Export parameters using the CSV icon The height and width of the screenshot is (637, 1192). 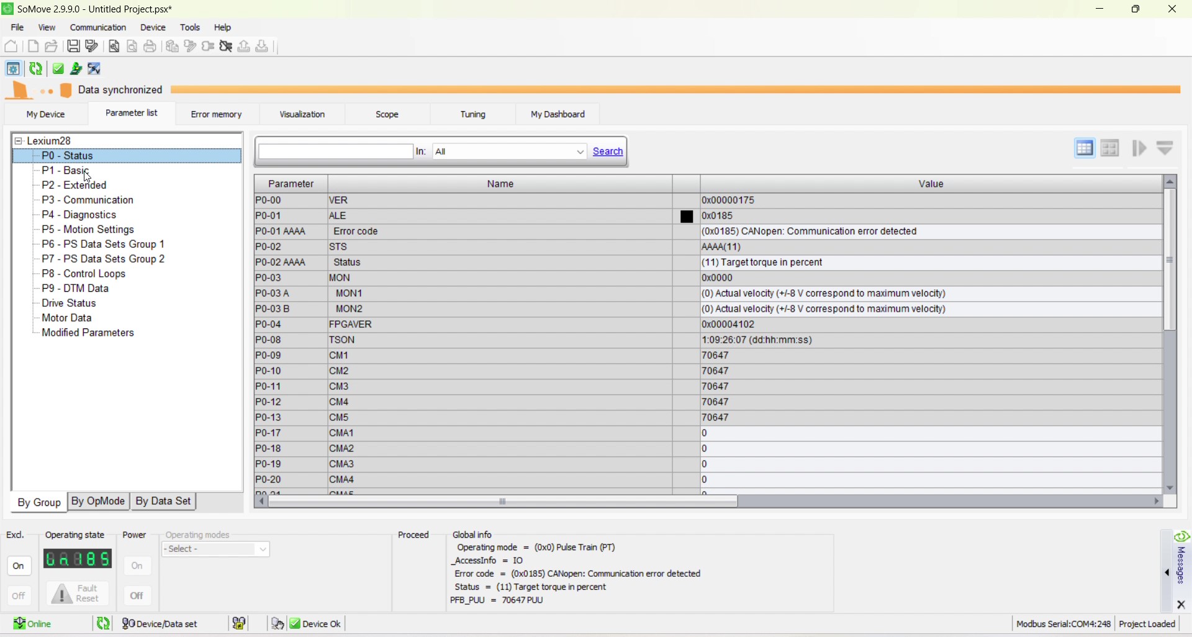[x=94, y=68]
